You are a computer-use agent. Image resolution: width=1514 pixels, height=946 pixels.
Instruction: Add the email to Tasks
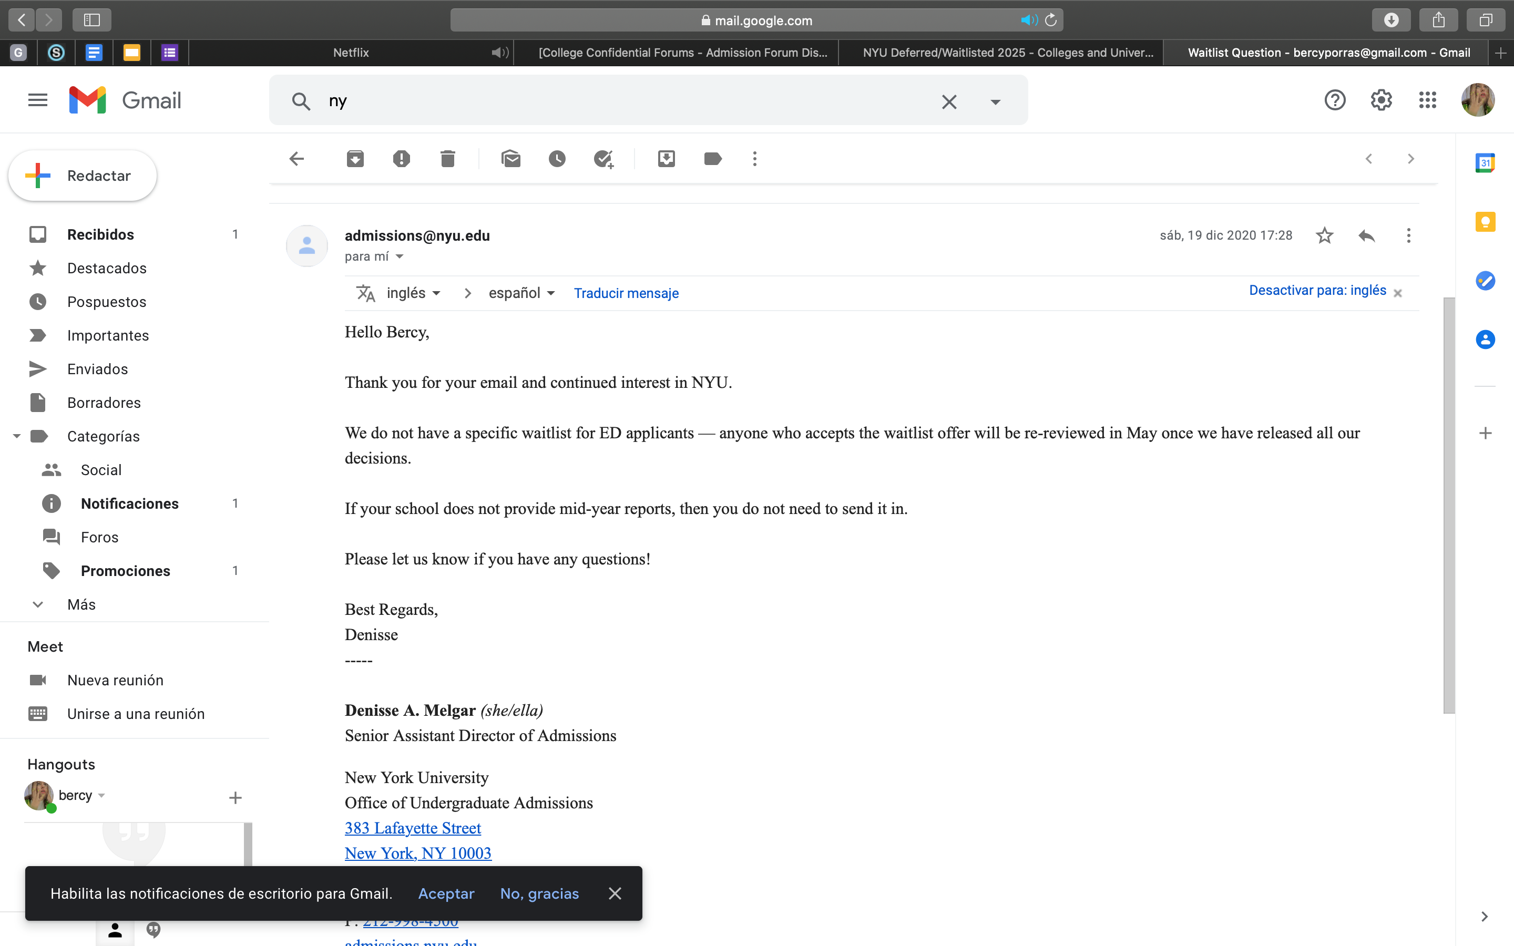pyautogui.click(x=603, y=159)
